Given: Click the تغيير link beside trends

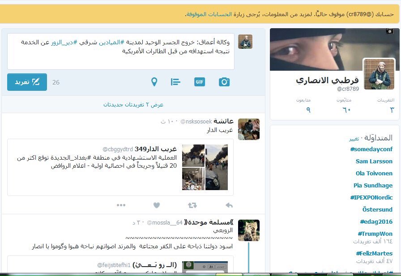Looking at the screenshot, I should pyautogui.click(x=354, y=139).
